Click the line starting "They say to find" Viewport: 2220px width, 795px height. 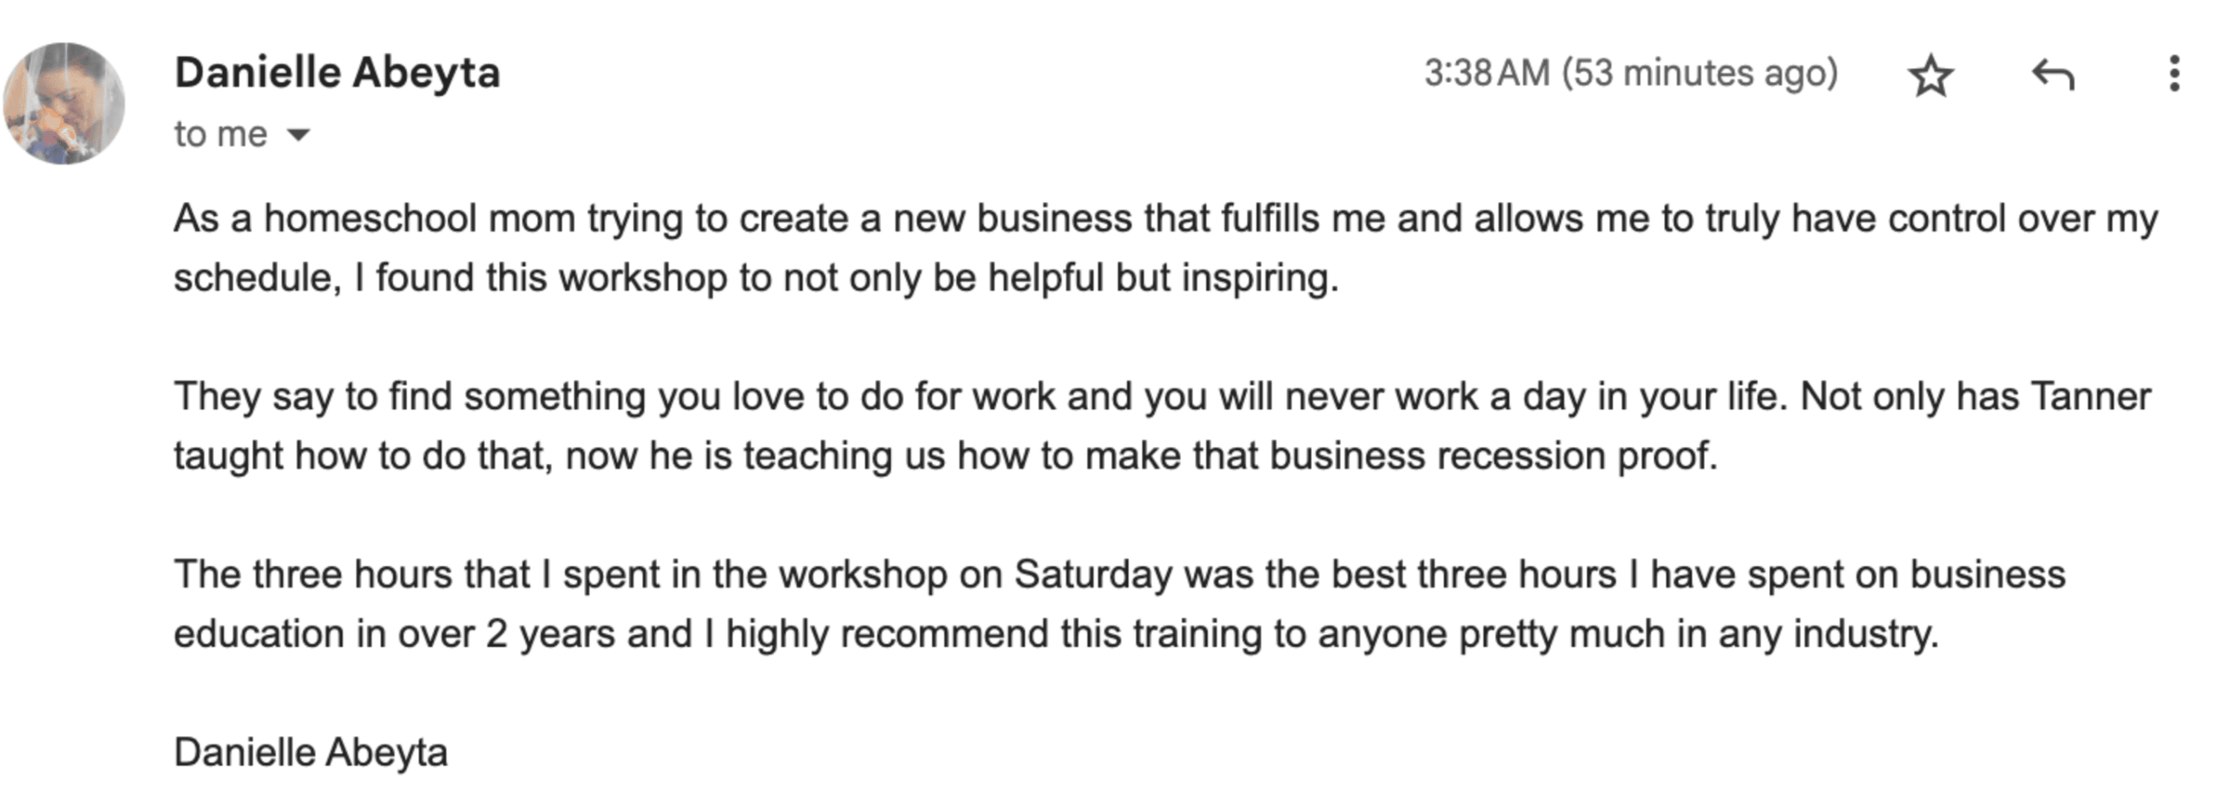tap(1162, 397)
